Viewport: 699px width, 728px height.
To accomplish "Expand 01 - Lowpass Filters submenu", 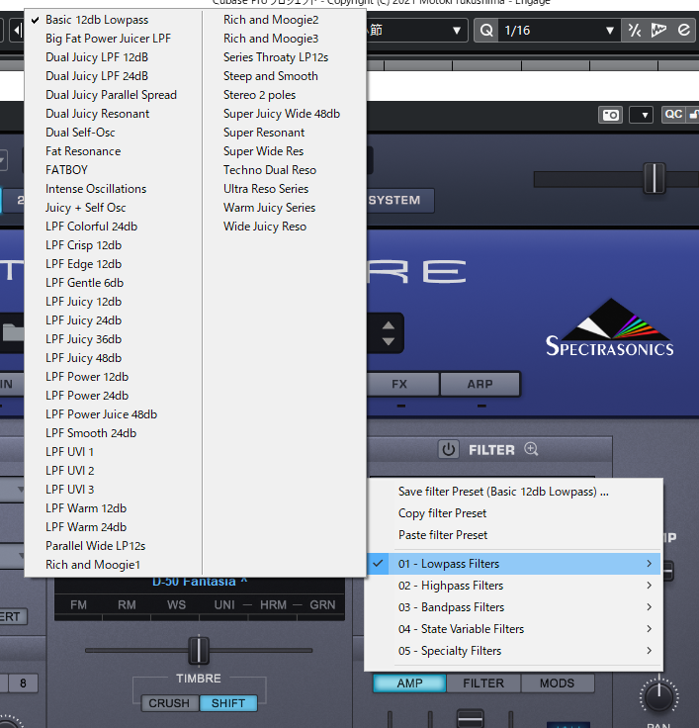I will coord(514,564).
